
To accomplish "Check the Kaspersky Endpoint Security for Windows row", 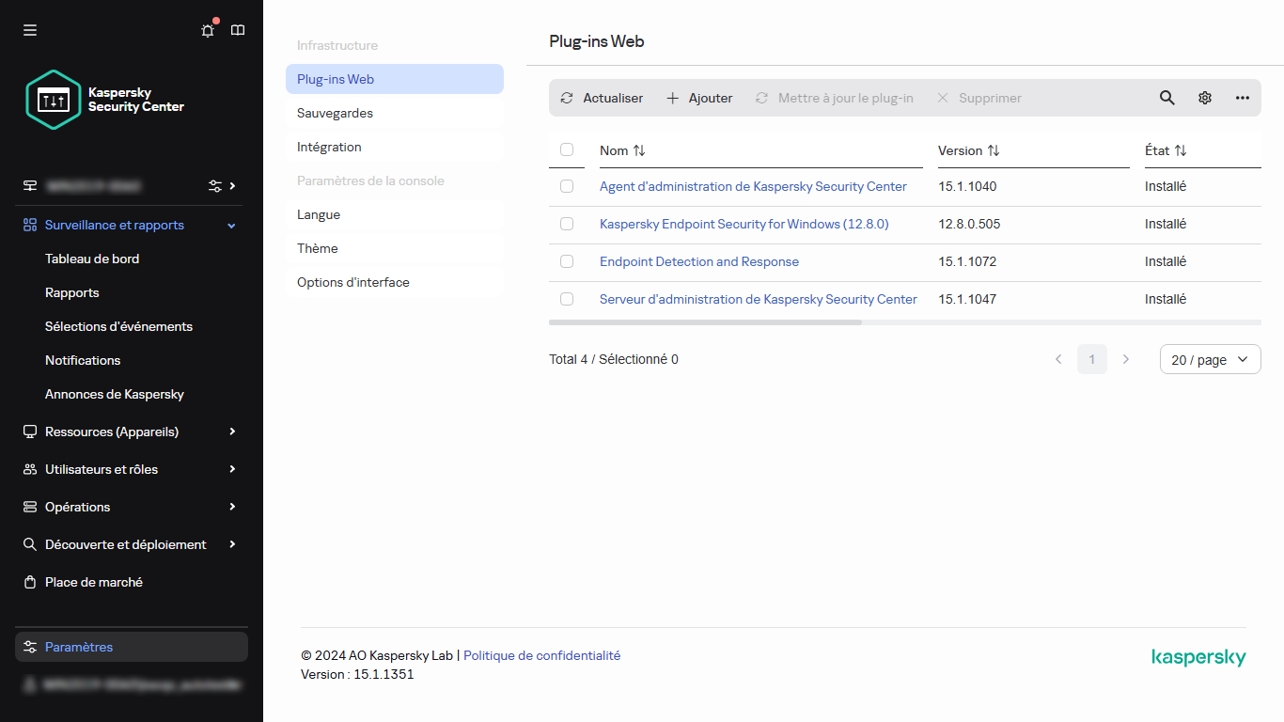I will (567, 224).
